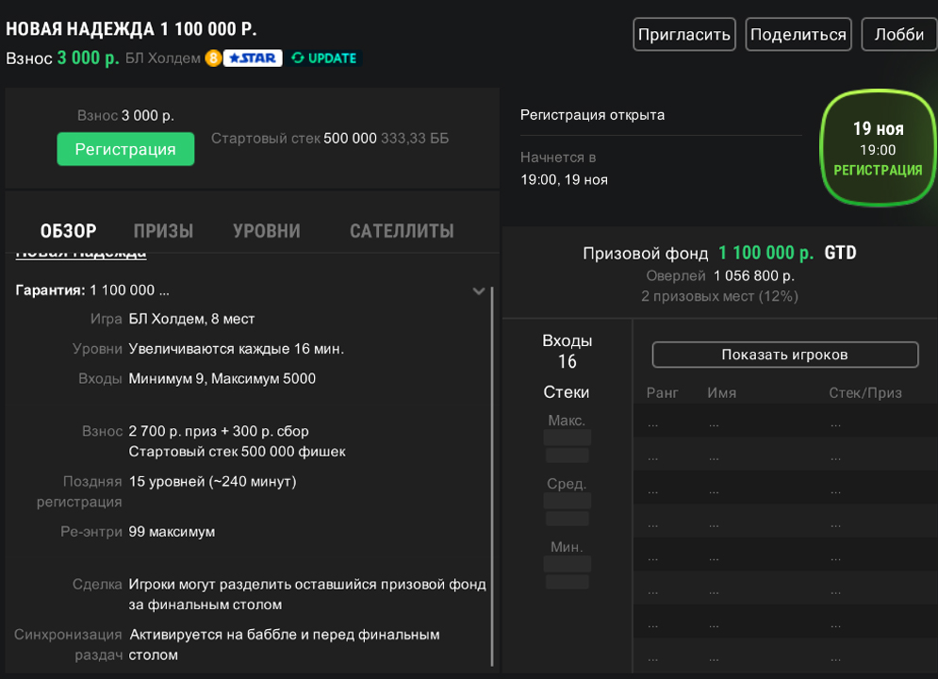938x679 pixels.
Task: Click the blue STAR badge
Action: (253, 58)
